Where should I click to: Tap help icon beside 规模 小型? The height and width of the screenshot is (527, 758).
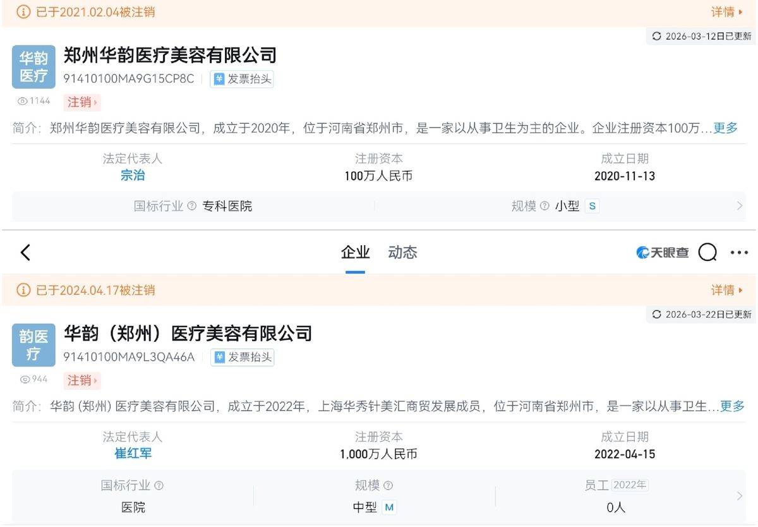click(x=544, y=206)
